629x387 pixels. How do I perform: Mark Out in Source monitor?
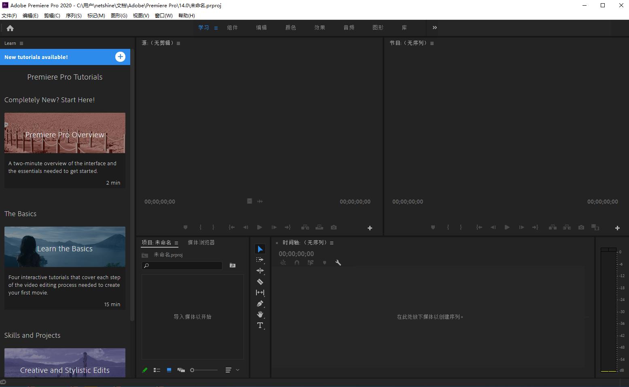[x=213, y=227]
